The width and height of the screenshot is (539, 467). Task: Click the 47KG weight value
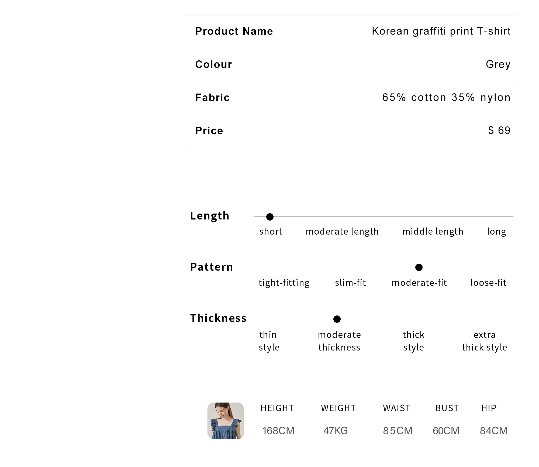pyautogui.click(x=336, y=431)
